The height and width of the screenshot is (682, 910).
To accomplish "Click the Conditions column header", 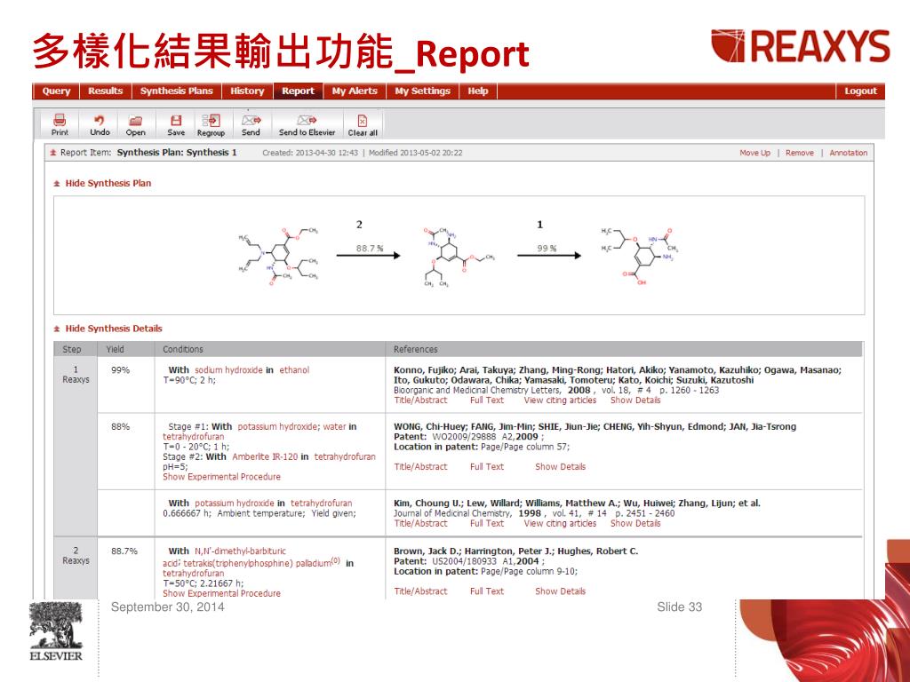I will 183,349.
